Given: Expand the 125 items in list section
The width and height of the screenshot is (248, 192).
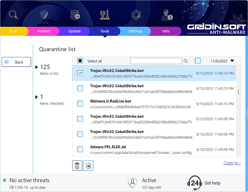Looking at the screenshot, I should (x=37, y=67).
